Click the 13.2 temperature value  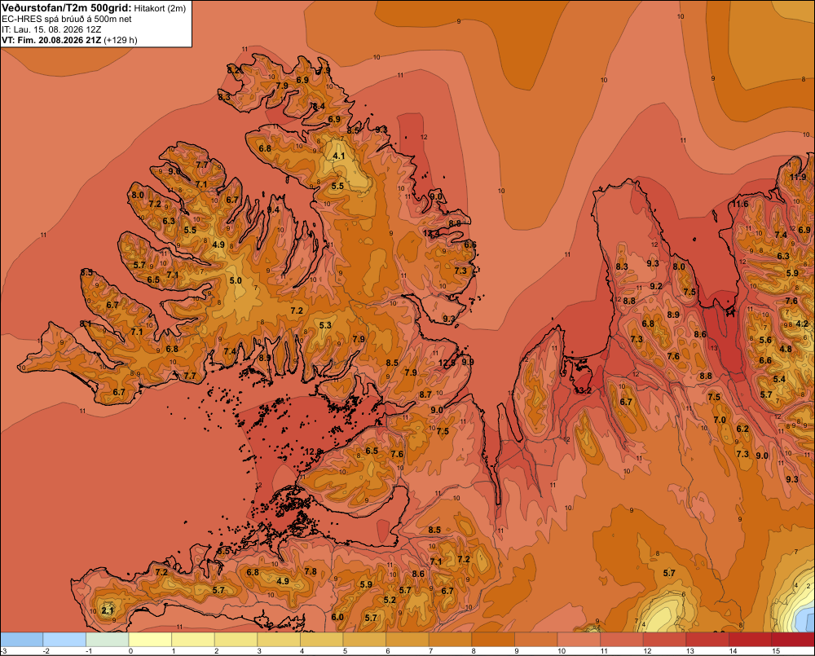584,390
